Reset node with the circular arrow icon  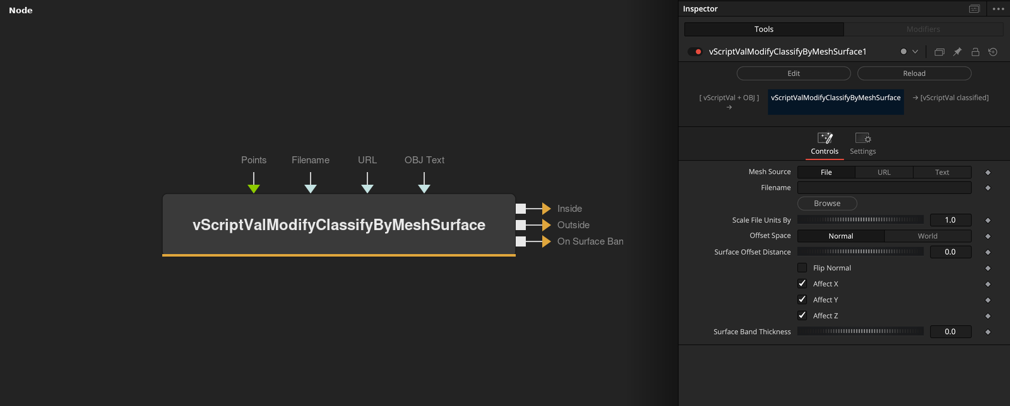pos(993,52)
